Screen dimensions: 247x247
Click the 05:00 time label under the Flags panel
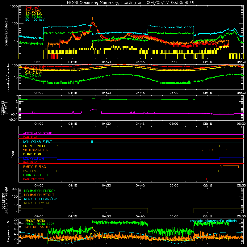tap(174, 186)
